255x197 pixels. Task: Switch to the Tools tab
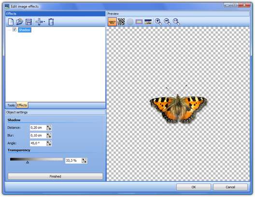click(x=11, y=105)
